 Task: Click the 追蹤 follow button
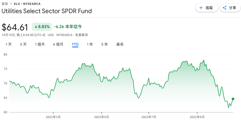click(206, 8)
